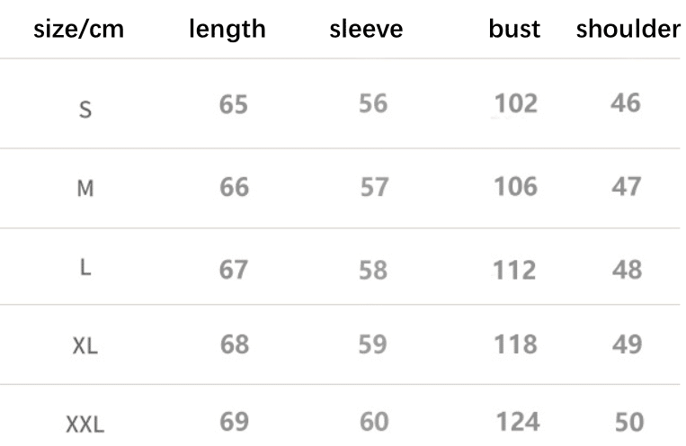Click the M size row label
The width and height of the screenshot is (686, 446).
coord(85,189)
